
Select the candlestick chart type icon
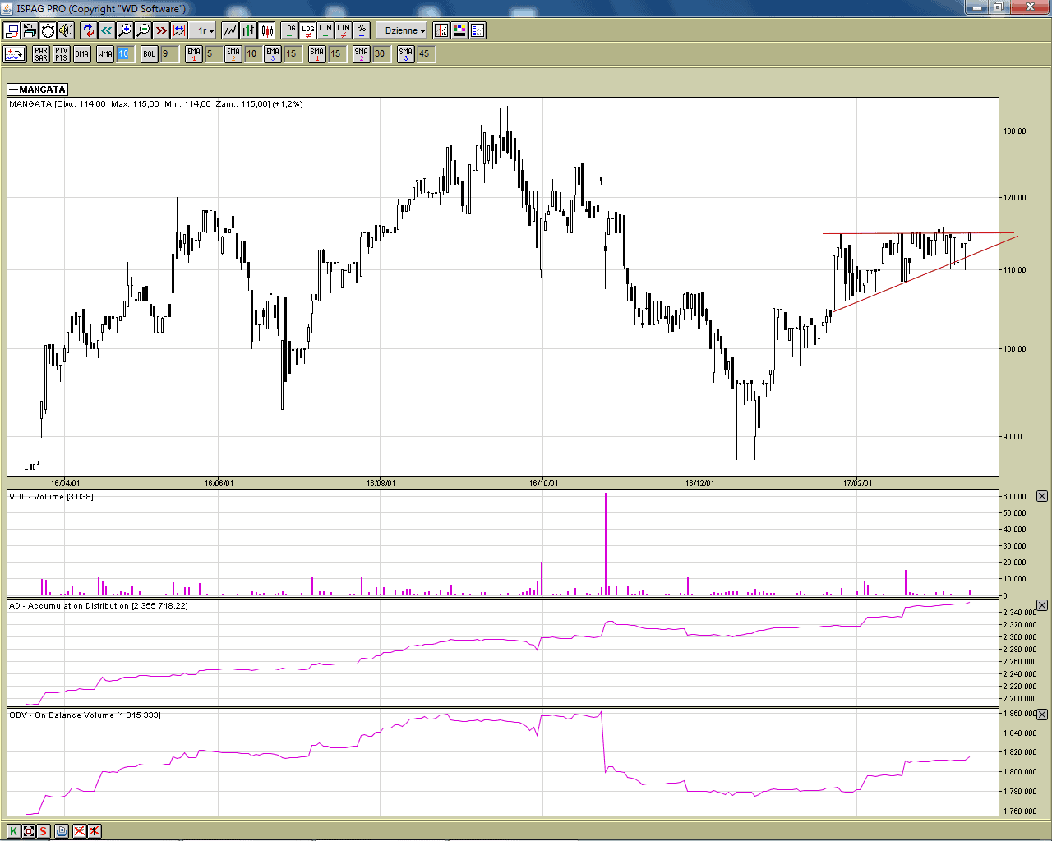tap(267, 30)
